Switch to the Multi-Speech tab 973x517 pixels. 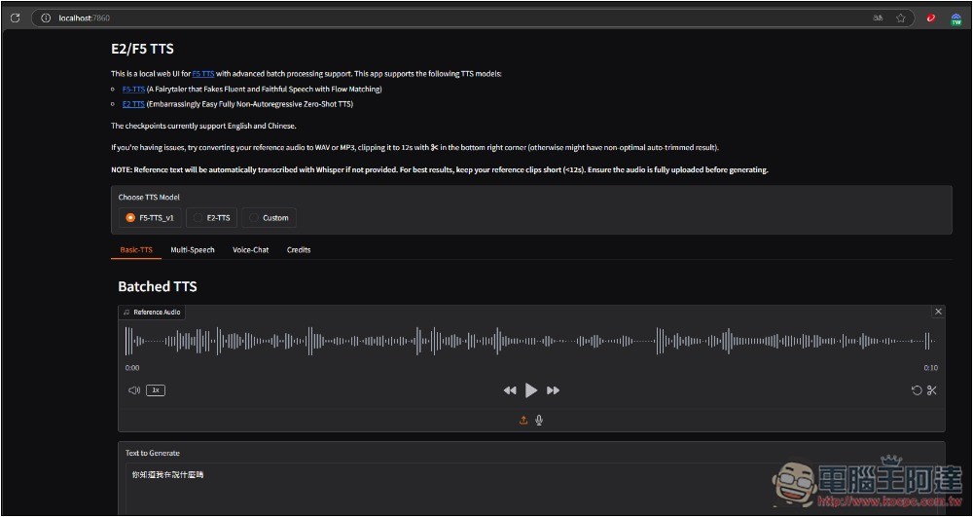pos(192,250)
